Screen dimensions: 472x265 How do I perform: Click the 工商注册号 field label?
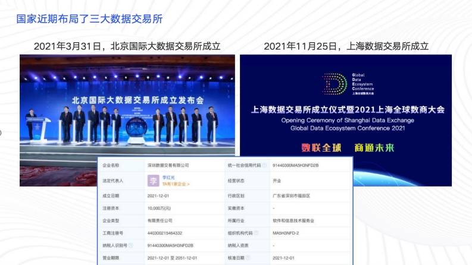113,233
